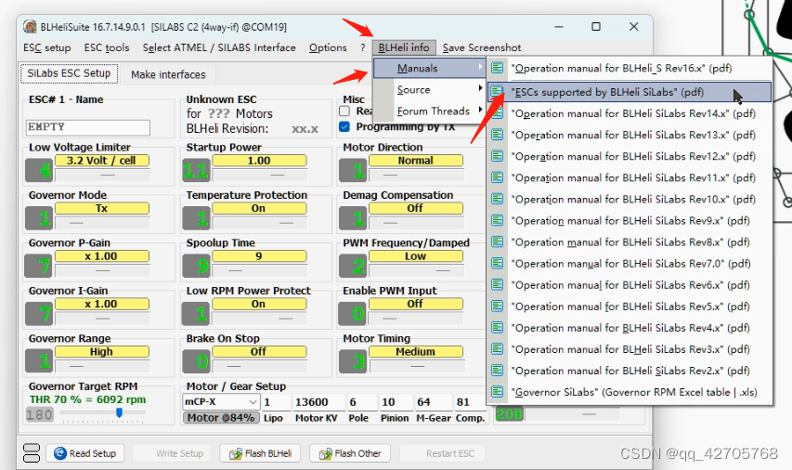
Task: Click Save Screenshot in the menu bar
Action: click(x=482, y=47)
